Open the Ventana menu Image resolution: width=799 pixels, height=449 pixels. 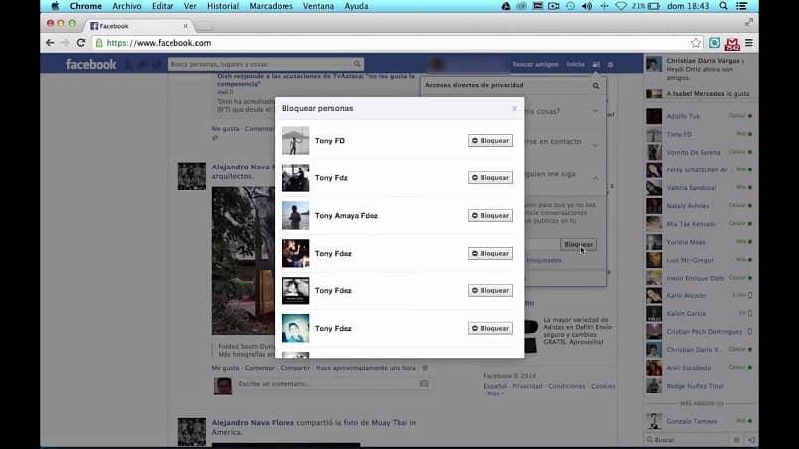318,6
